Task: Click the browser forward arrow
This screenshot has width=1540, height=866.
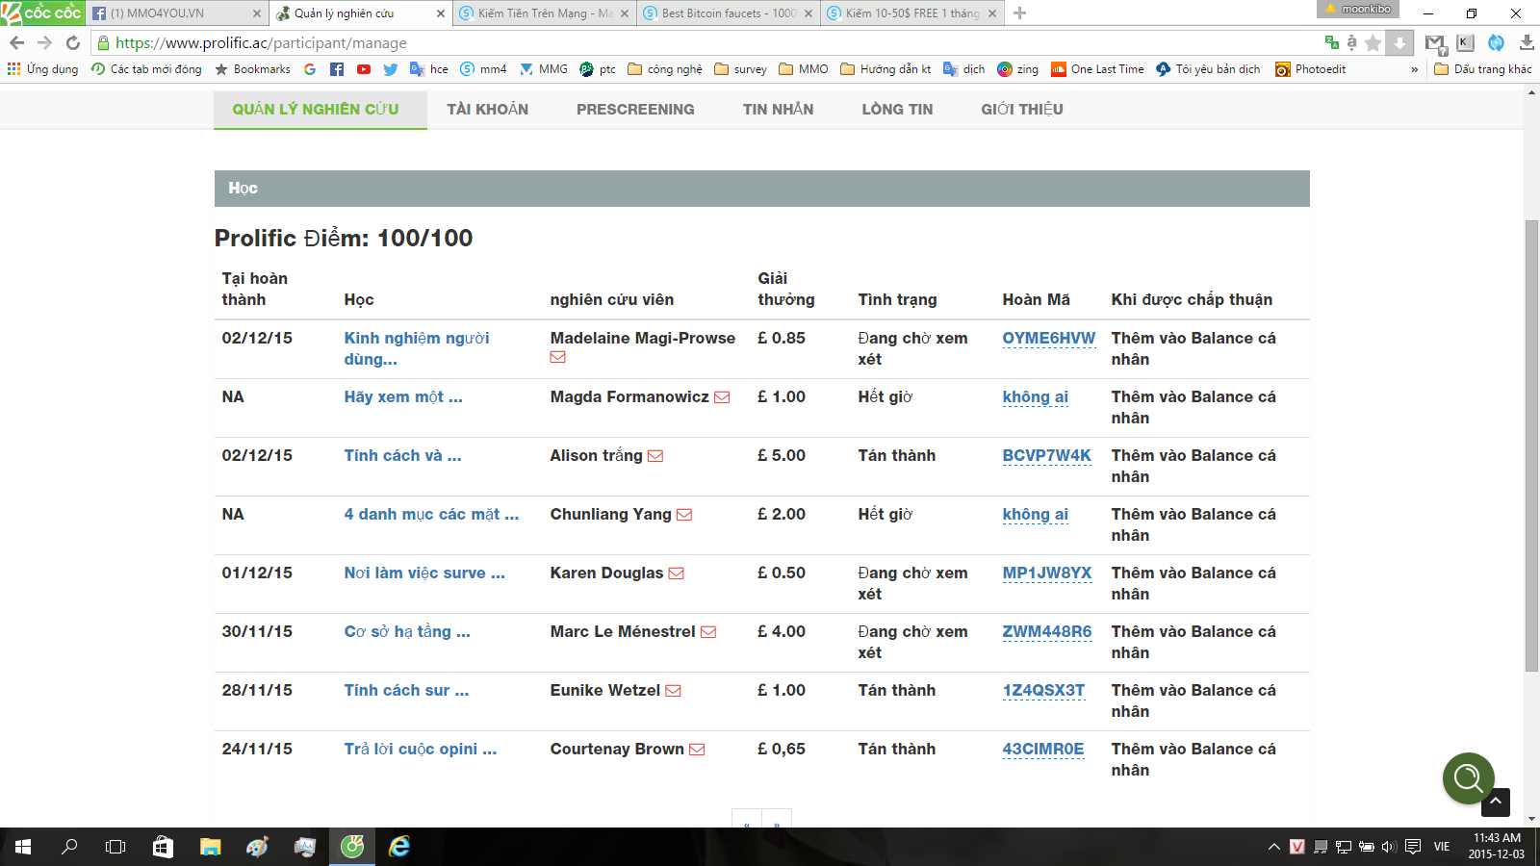Action: click(44, 42)
